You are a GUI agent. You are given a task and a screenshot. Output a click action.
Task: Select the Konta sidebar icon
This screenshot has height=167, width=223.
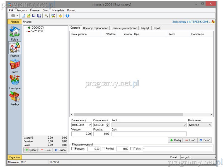tap(14, 64)
